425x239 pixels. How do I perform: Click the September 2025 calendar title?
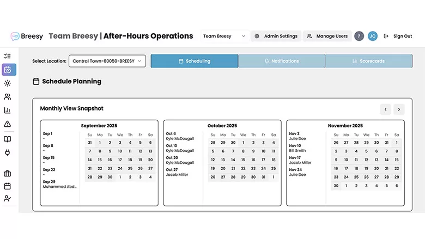(99, 126)
